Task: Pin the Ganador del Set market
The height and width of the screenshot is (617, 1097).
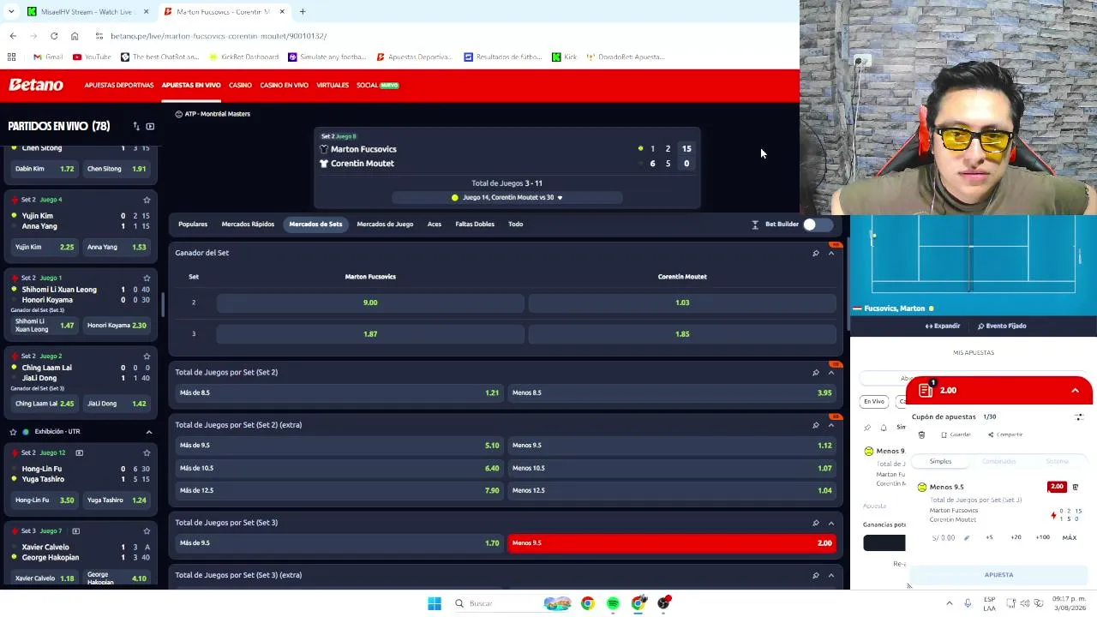Action: [816, 253]
